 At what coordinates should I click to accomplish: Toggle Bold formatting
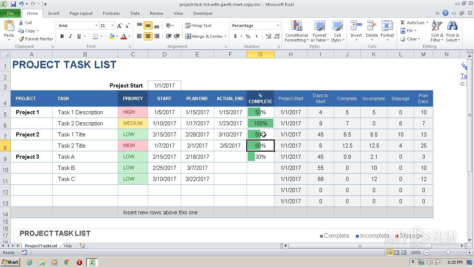click(62, 36)
